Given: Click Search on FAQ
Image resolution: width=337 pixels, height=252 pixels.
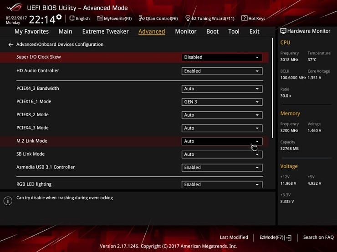Looking at the screenshot, I should tap(318, 237).
